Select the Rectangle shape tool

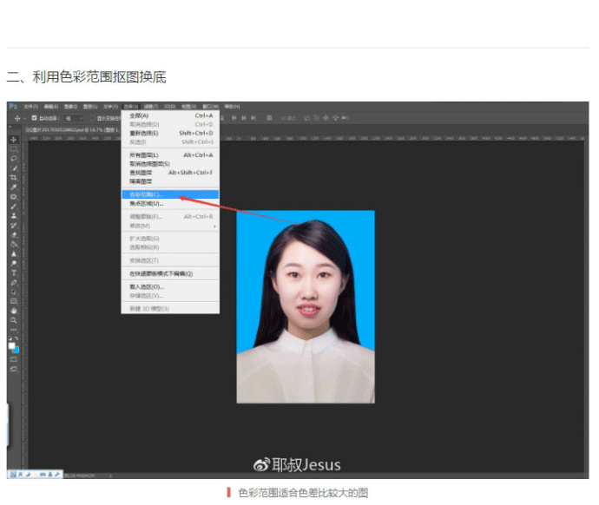[x=14, y=302]
